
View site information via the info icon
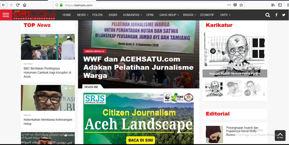57,5
